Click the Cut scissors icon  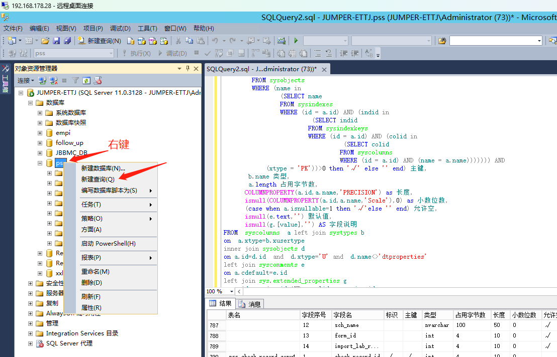click(x=178, y=41)
